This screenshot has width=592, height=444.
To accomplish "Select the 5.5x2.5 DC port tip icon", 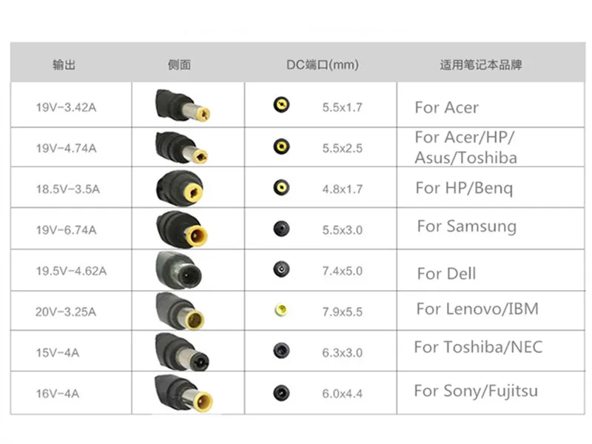I will [x=281, y=146].
